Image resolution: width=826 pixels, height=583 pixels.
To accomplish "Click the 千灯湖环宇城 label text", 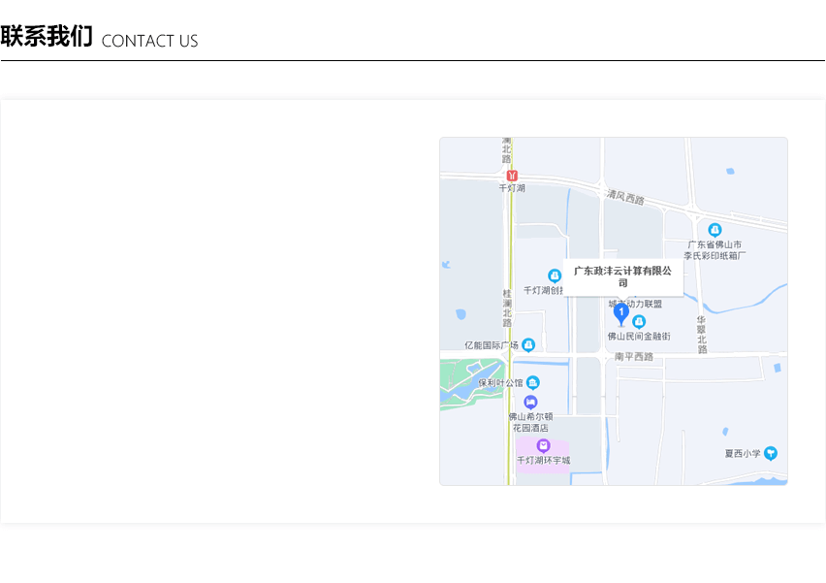I will [x=544, y=460].
